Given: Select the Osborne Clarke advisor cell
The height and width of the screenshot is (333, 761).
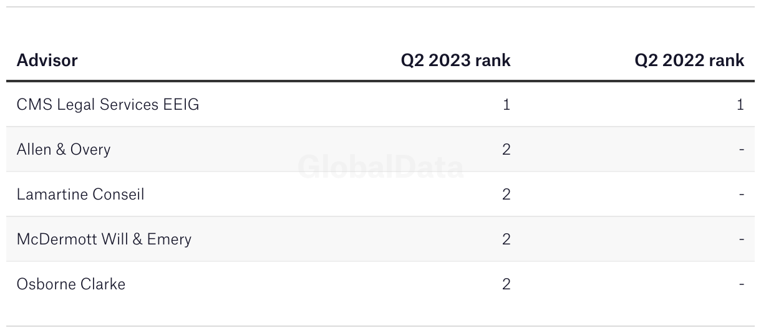Looking at the screenshot, I should 70,284.
